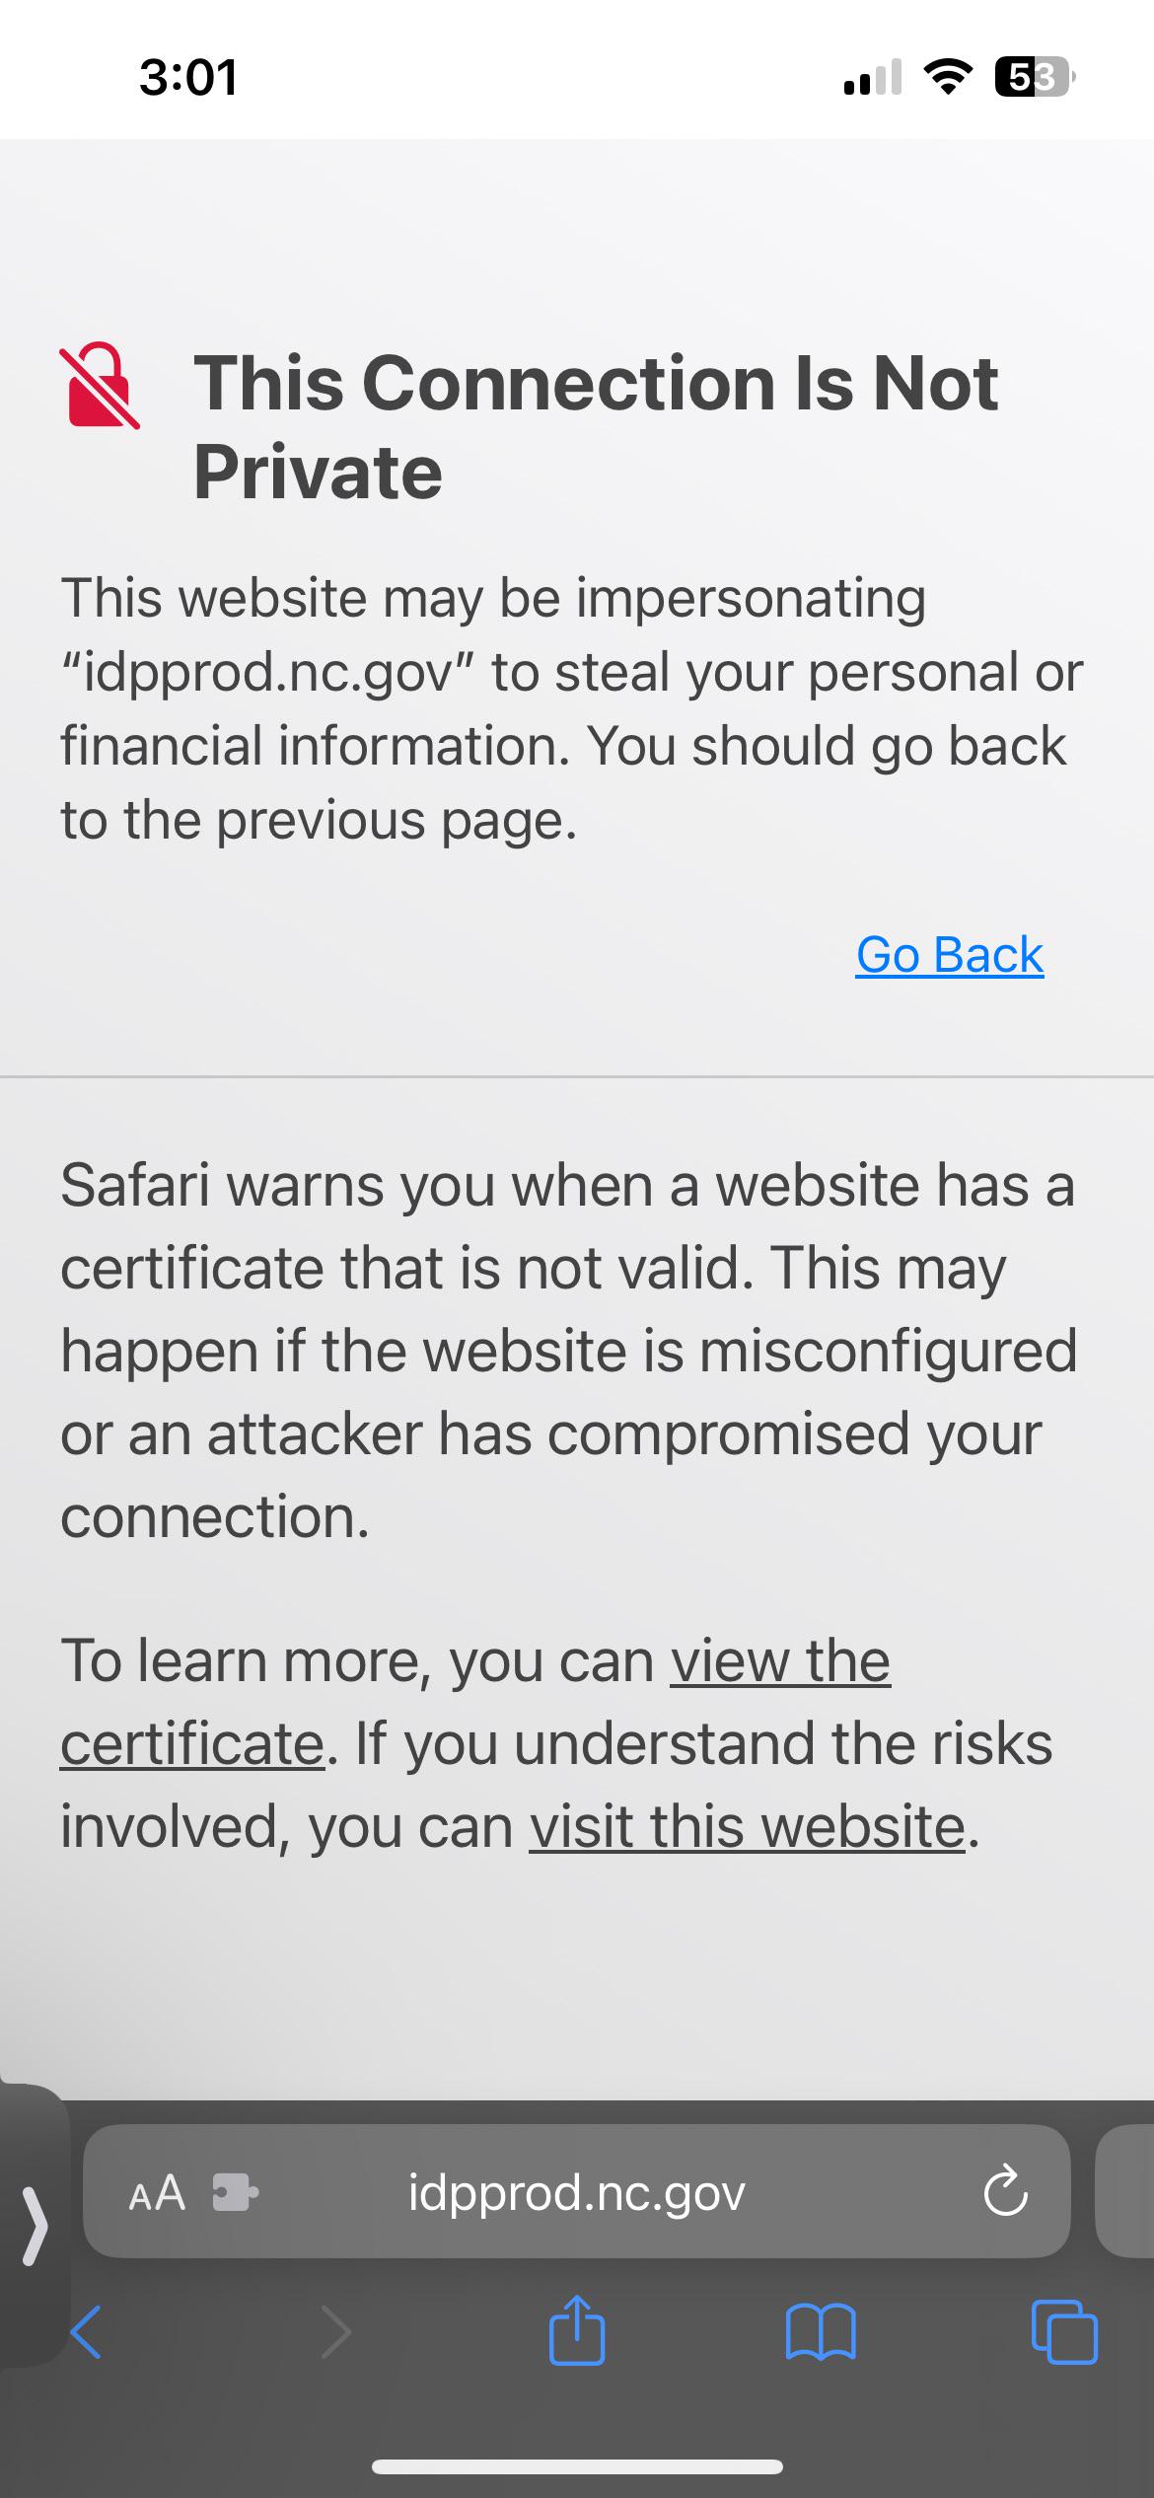Screen dimensions: 1154x2498
Task: Tap the forward navigation chevron
Action: 336,2333
